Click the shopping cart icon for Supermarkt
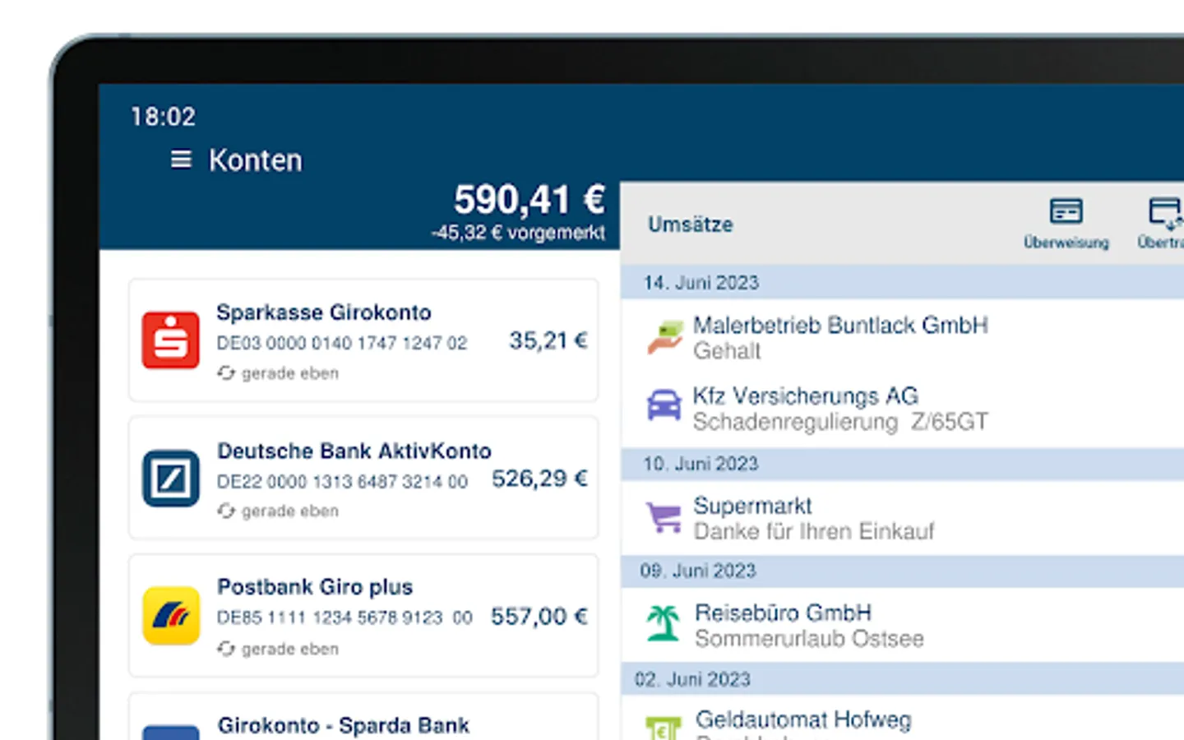 pos(664,517)
